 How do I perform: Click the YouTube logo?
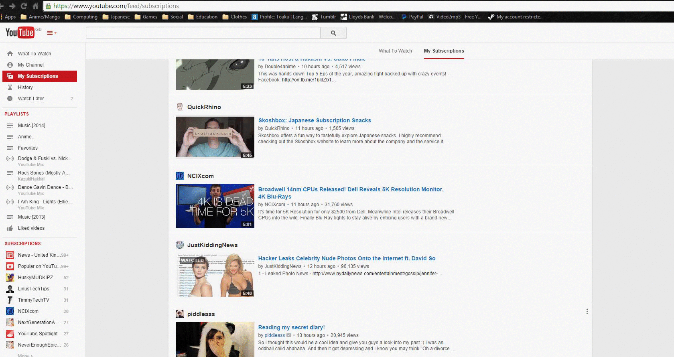point(20,32)
